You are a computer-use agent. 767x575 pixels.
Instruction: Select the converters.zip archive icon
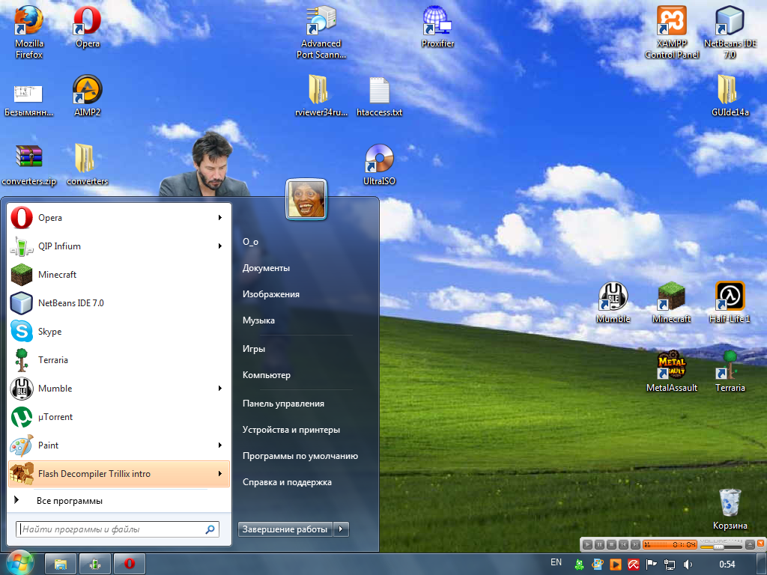point(29,165)
